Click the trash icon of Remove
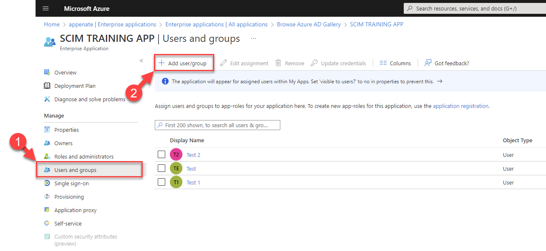 point(278,63)
